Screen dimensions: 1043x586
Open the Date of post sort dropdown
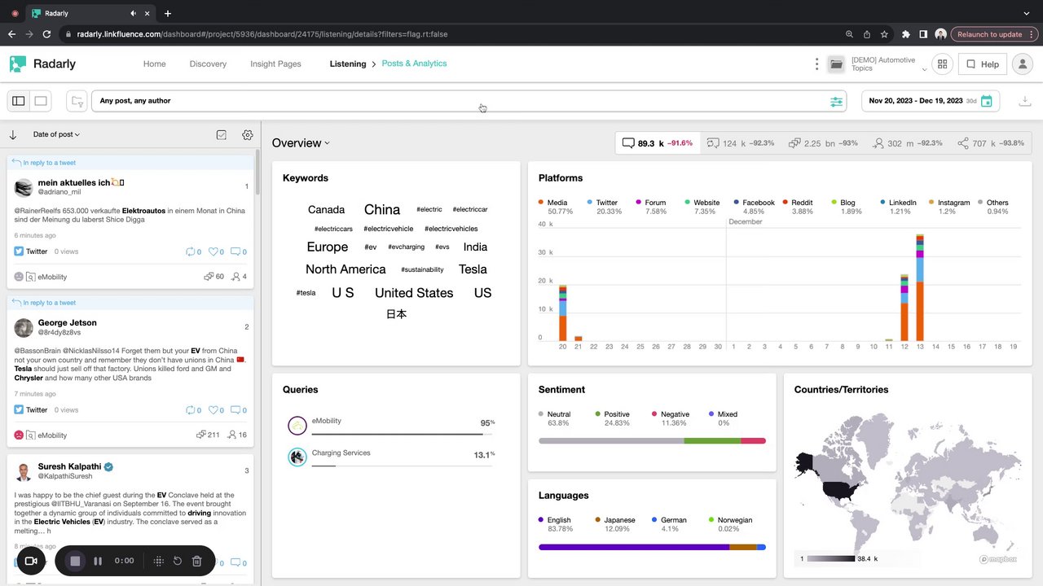click(x=56, y=134)
